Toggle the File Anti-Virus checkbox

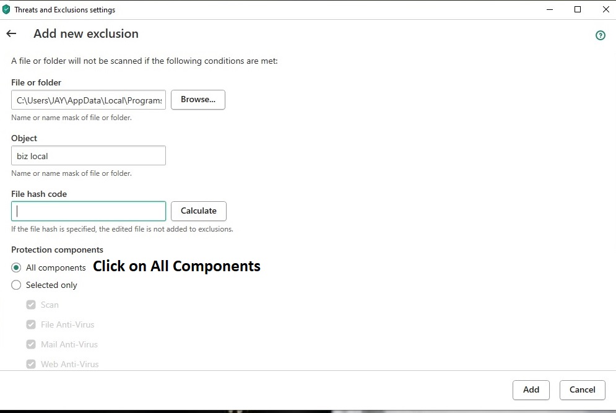(x=31, y=324)
